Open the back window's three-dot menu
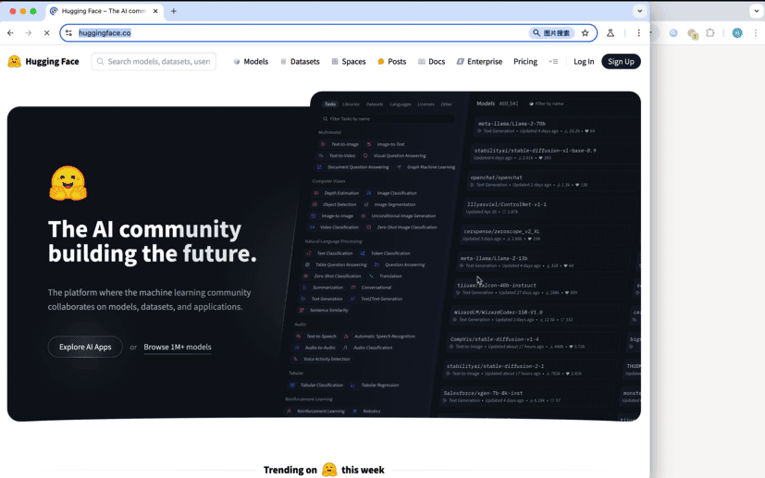 tap(755, 33)
